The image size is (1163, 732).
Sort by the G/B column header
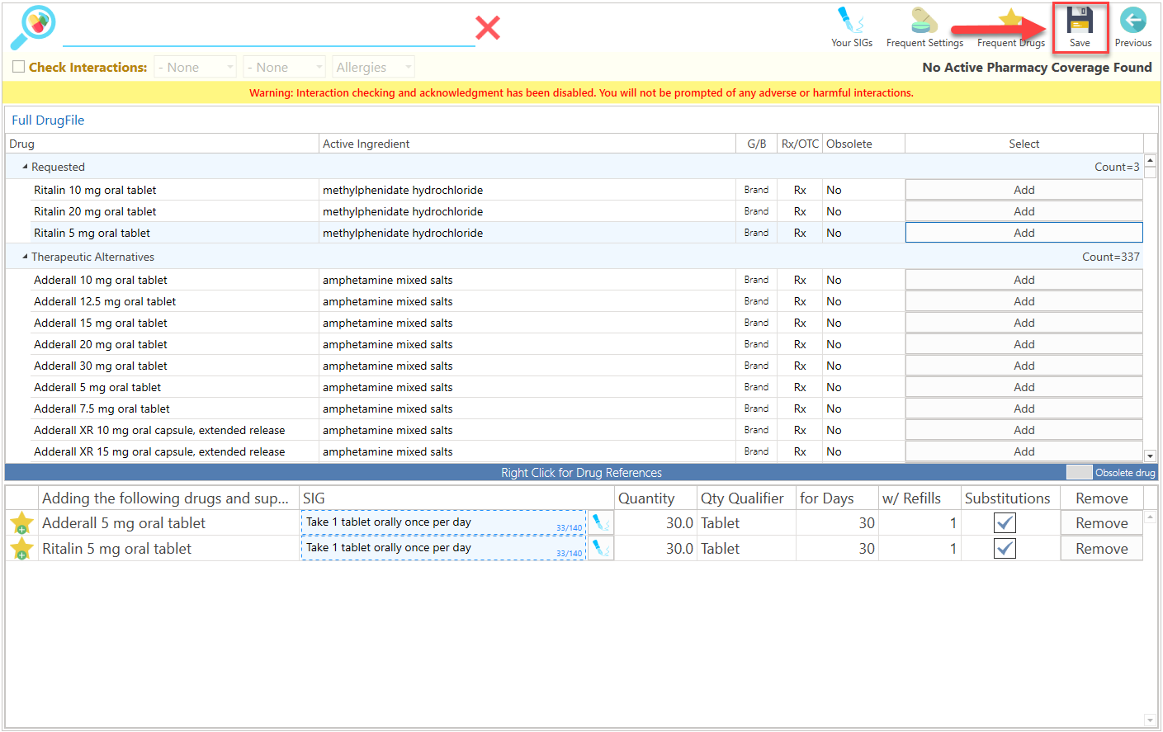tap(757, 144)
